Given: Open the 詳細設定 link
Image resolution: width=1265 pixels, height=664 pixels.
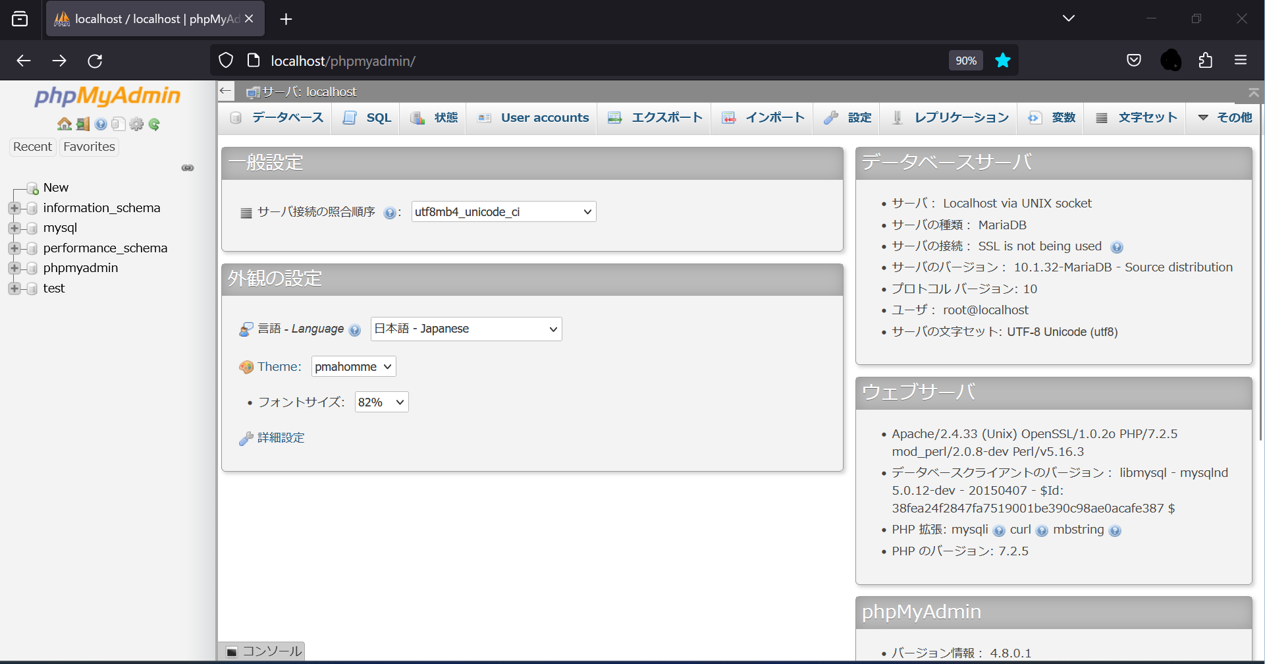Looking at the screenshot, I should (x=281, y=438).
